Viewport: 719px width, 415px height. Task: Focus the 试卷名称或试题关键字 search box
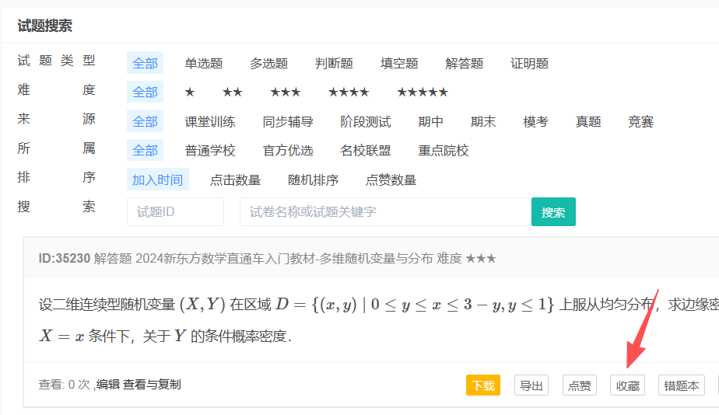coord(384,212)
